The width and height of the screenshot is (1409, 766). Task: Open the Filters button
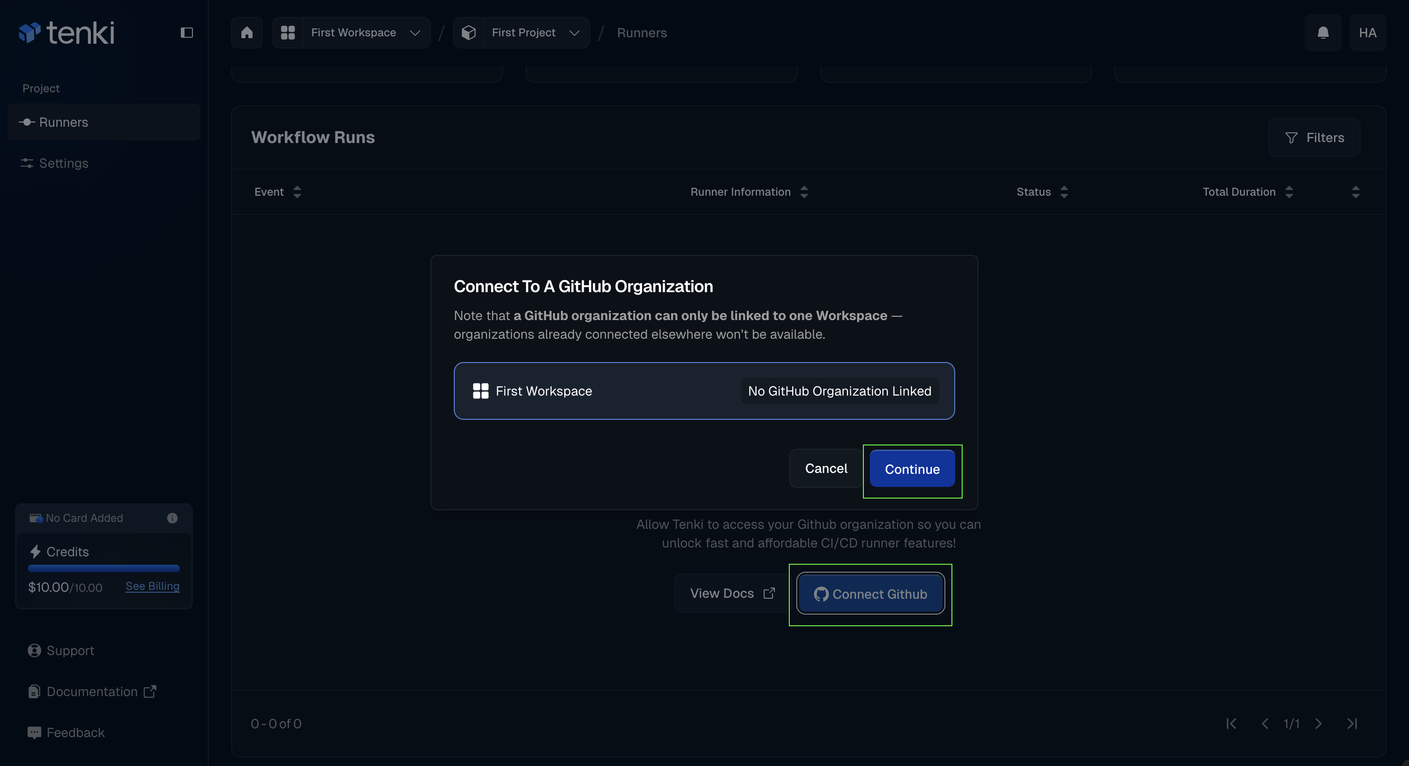(1314, 137)
